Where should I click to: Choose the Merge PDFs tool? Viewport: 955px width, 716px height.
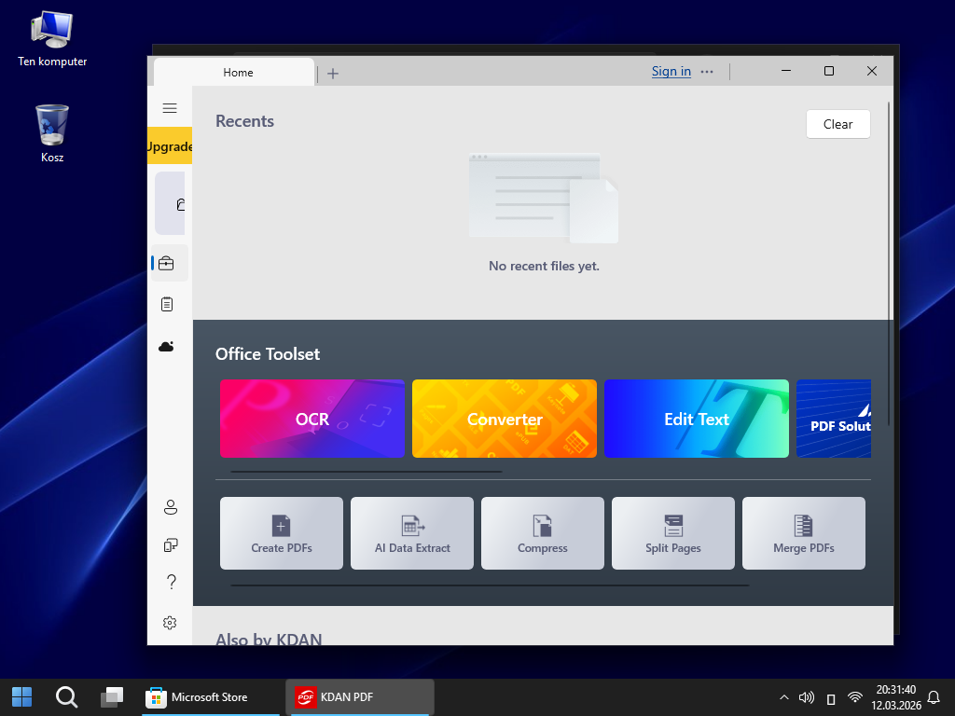(803, 533)
